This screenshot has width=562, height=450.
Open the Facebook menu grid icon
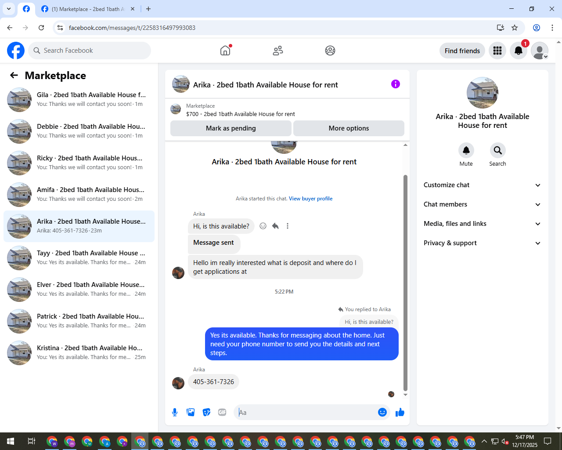(497, 51)
